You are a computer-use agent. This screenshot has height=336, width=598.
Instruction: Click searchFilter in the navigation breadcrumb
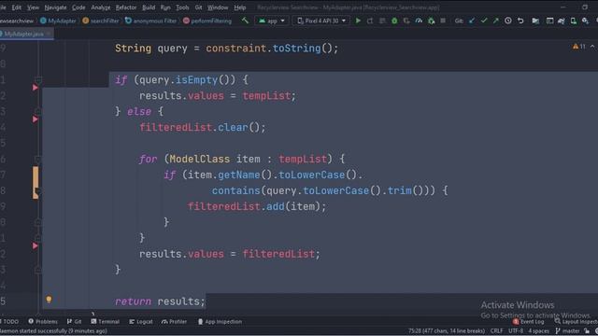pyautogui.click(x=101, y=21)
